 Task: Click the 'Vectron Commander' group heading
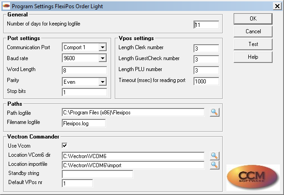33,137
